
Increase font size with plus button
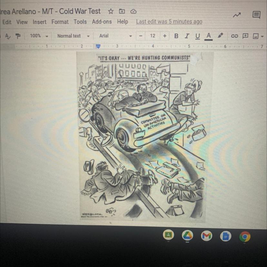coord(165,36)
